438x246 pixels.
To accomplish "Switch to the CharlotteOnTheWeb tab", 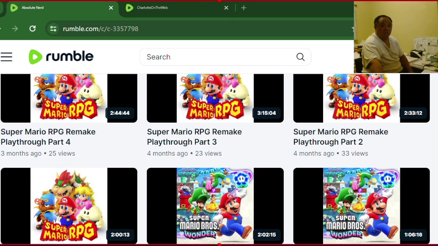I will [x=177, y=8].
